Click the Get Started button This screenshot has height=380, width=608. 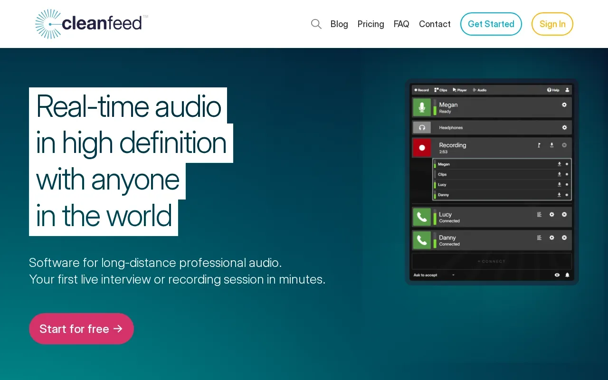pos(491,24)
